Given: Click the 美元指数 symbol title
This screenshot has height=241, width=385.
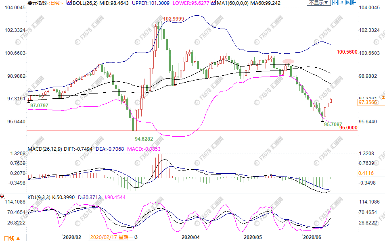Looking at the screenshot, I should tap(36, 3).
